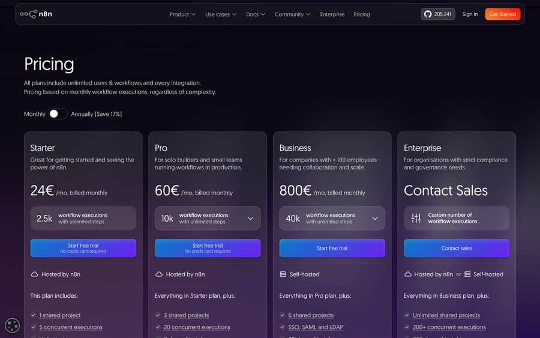Click the n8n logo
540x338 pixels.
[x=36, y=14]
